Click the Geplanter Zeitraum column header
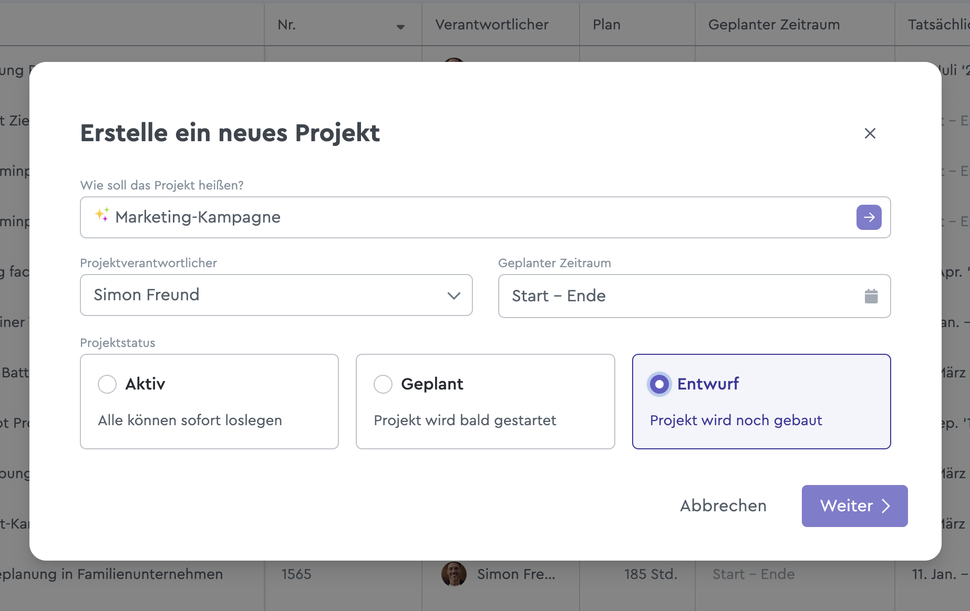970x611 pixels. (x=773, y=25)
